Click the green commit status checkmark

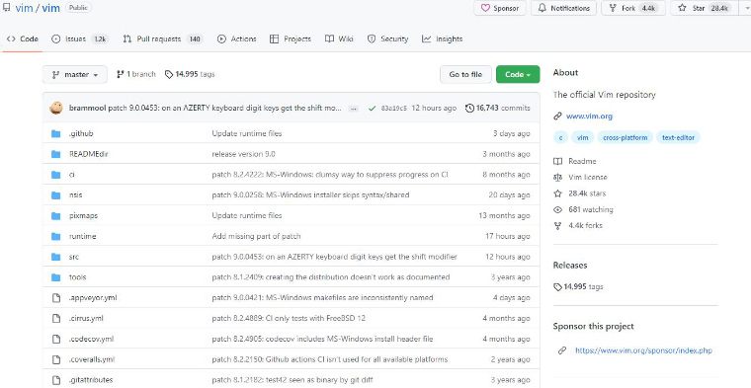(x=372, y=109)
